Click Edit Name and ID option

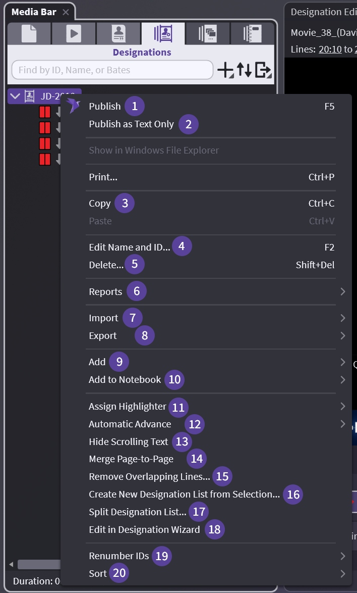point(130,247)
